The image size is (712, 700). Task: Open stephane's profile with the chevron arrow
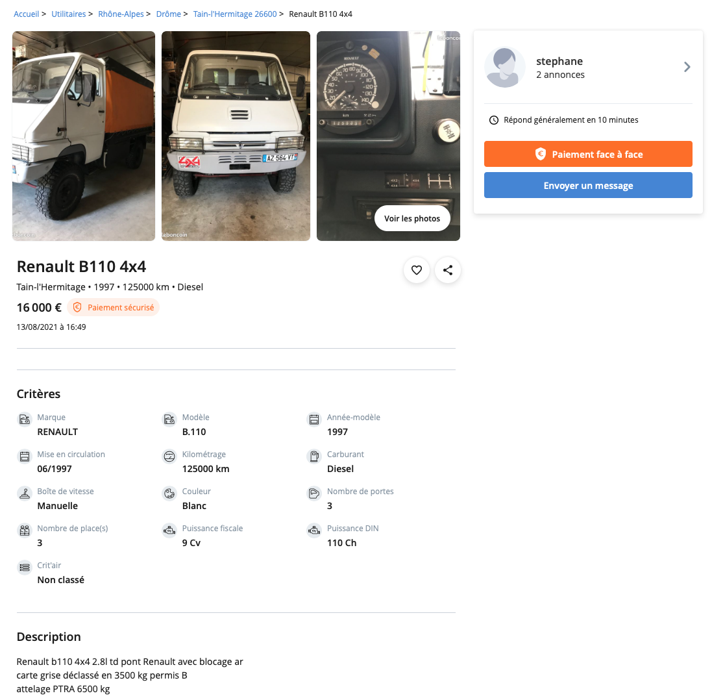(x=687, y=67)
